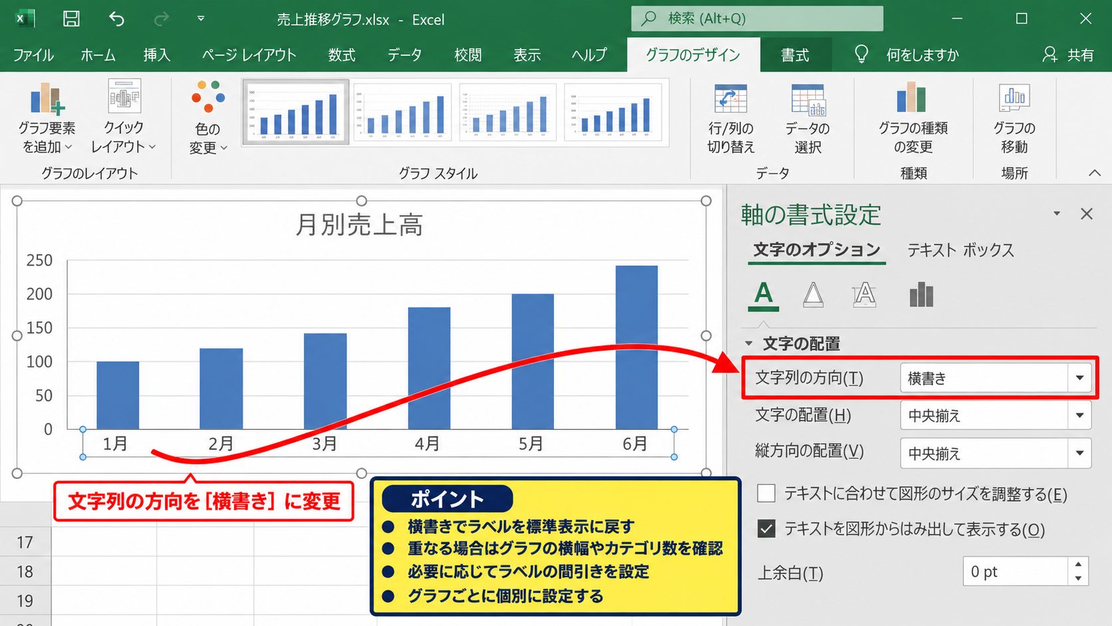Screen dimensions: 1112x626
Task: Click the Redo arrow icon
Action: (162, 19)
